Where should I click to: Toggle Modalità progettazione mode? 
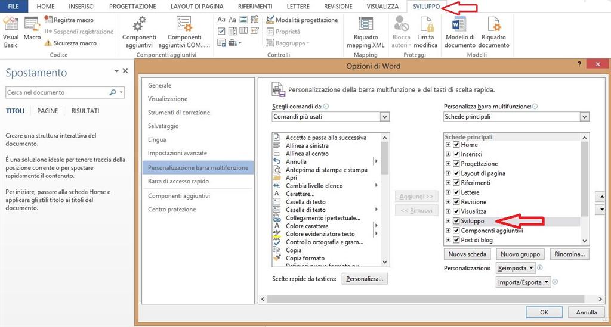302,20
